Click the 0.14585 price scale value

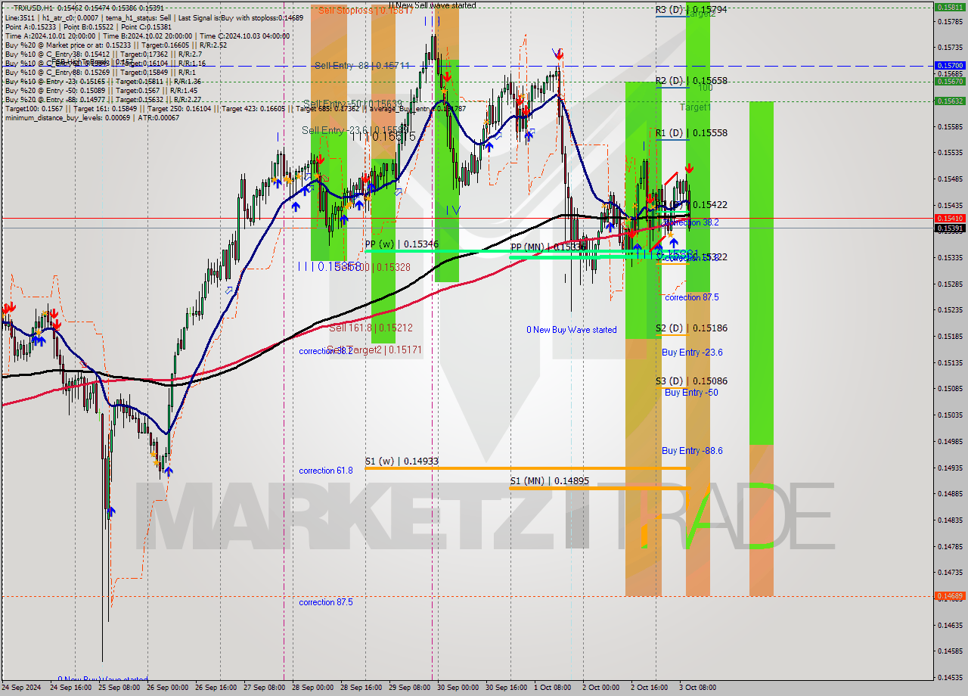click(950, 651)
